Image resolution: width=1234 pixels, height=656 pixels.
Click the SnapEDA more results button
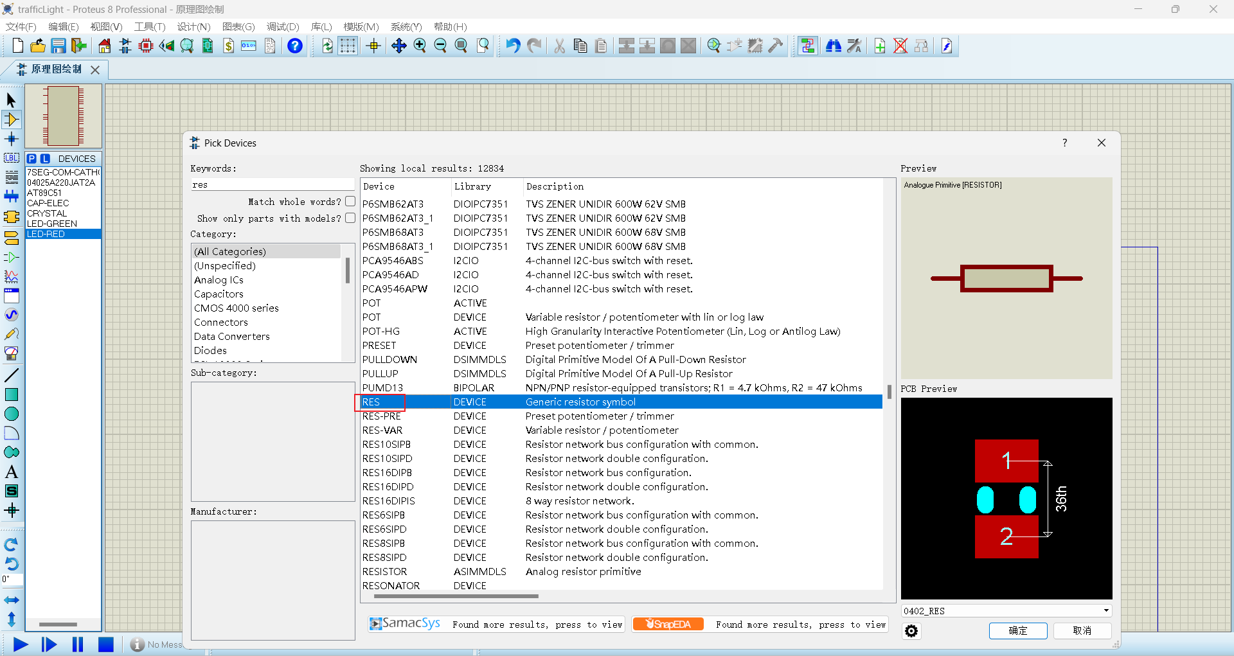coord(760,624)
